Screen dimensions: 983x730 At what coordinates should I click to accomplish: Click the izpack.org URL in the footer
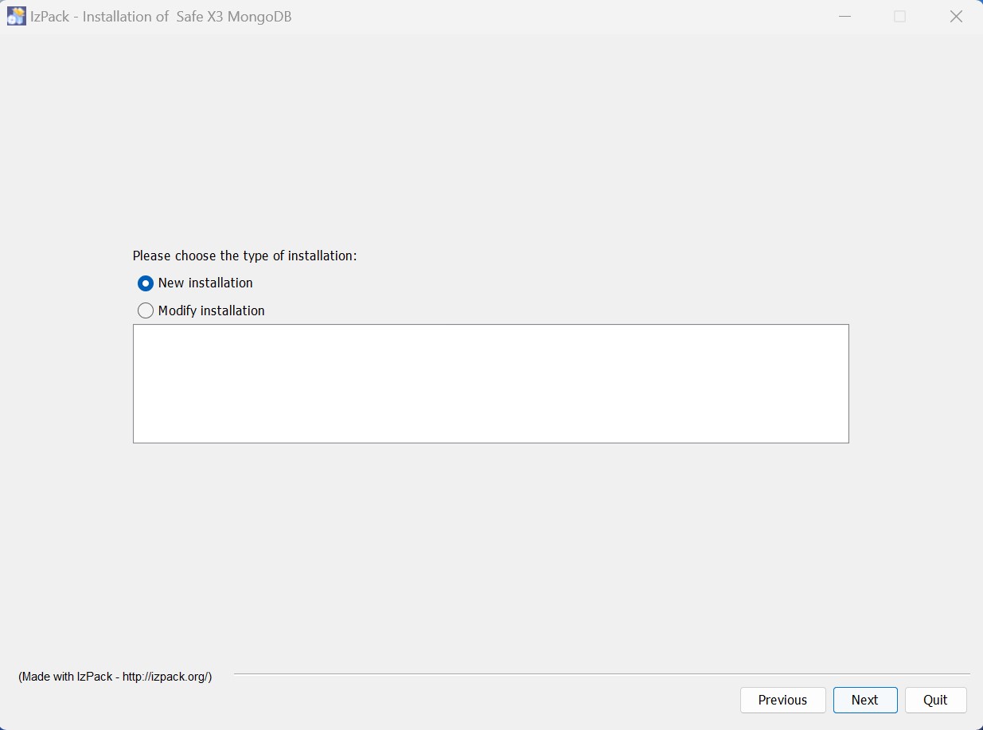pyautogui.click(x=166, y=677)
